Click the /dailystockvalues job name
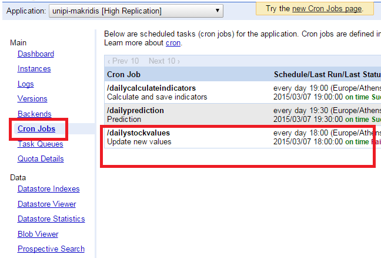The image size is (381, 258). click(138, 133)
